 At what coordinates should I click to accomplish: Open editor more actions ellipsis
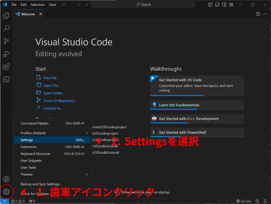(265, 14)
